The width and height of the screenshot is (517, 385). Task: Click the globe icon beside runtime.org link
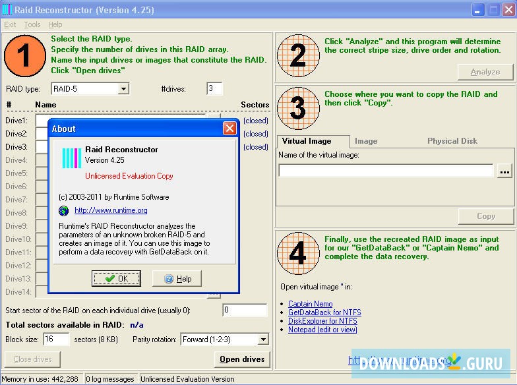(63, 211)
